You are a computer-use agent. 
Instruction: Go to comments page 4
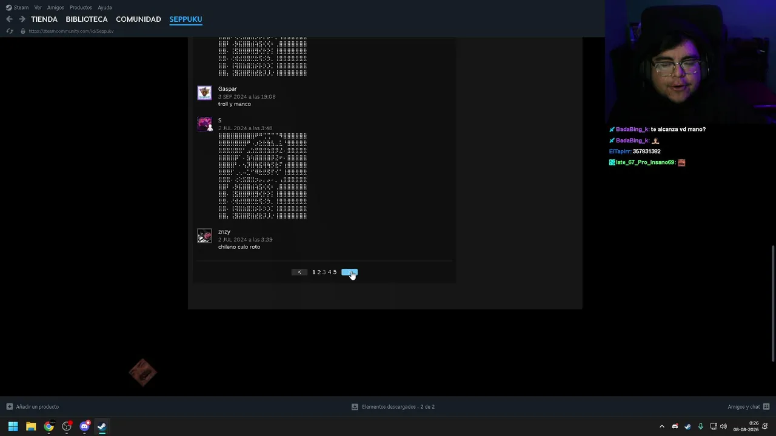(330, 272)
